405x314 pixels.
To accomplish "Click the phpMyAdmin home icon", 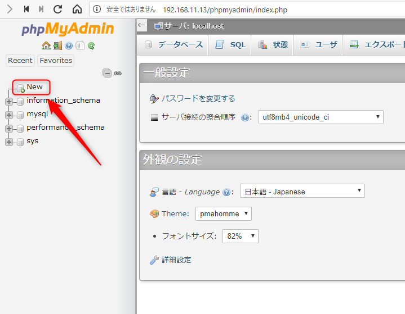I will pos(46,46).
